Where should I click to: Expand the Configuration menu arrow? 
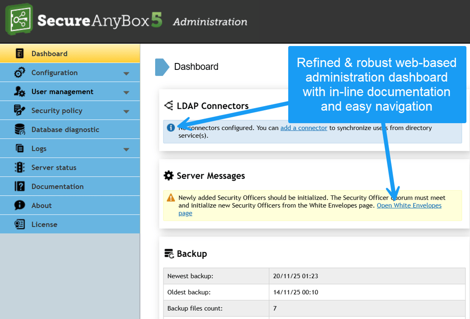127,74
